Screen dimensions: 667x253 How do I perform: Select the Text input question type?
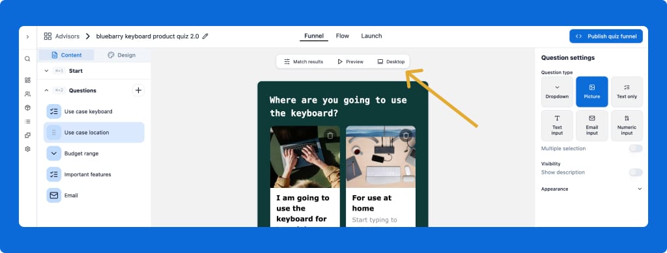pos(557,126)
